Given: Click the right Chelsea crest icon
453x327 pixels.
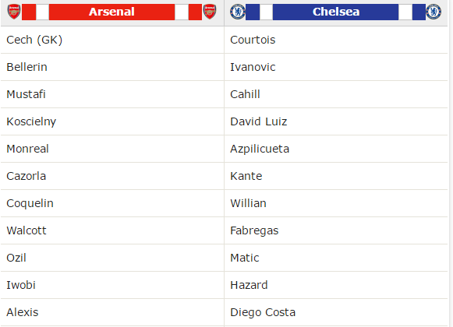Looking at the screenshot, I should [x=434, y=12].
